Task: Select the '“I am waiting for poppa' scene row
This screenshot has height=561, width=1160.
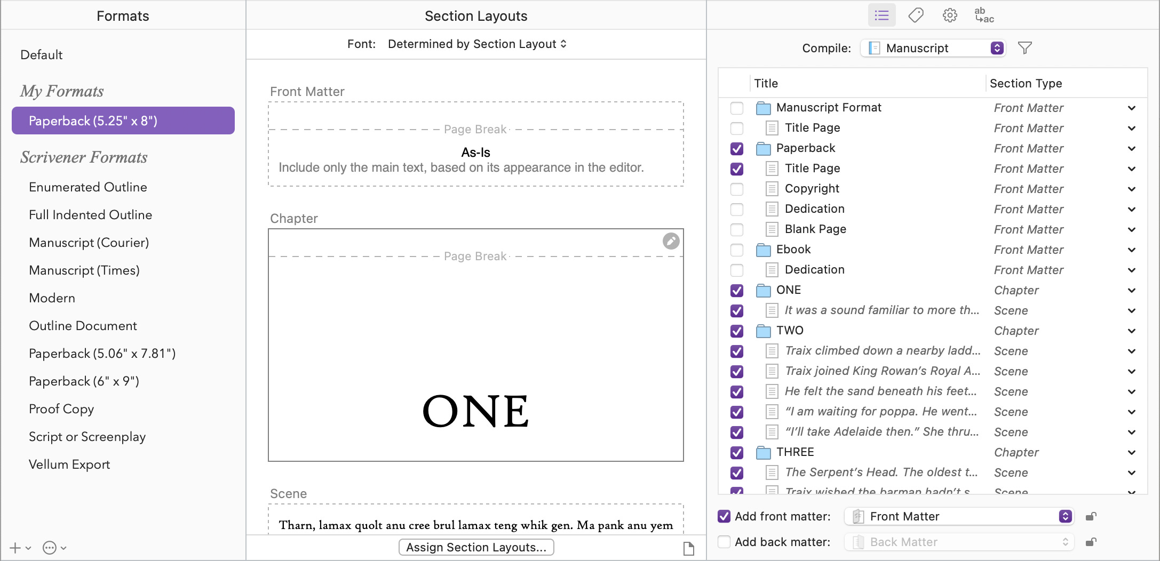Action: click(x=933, y=412)
